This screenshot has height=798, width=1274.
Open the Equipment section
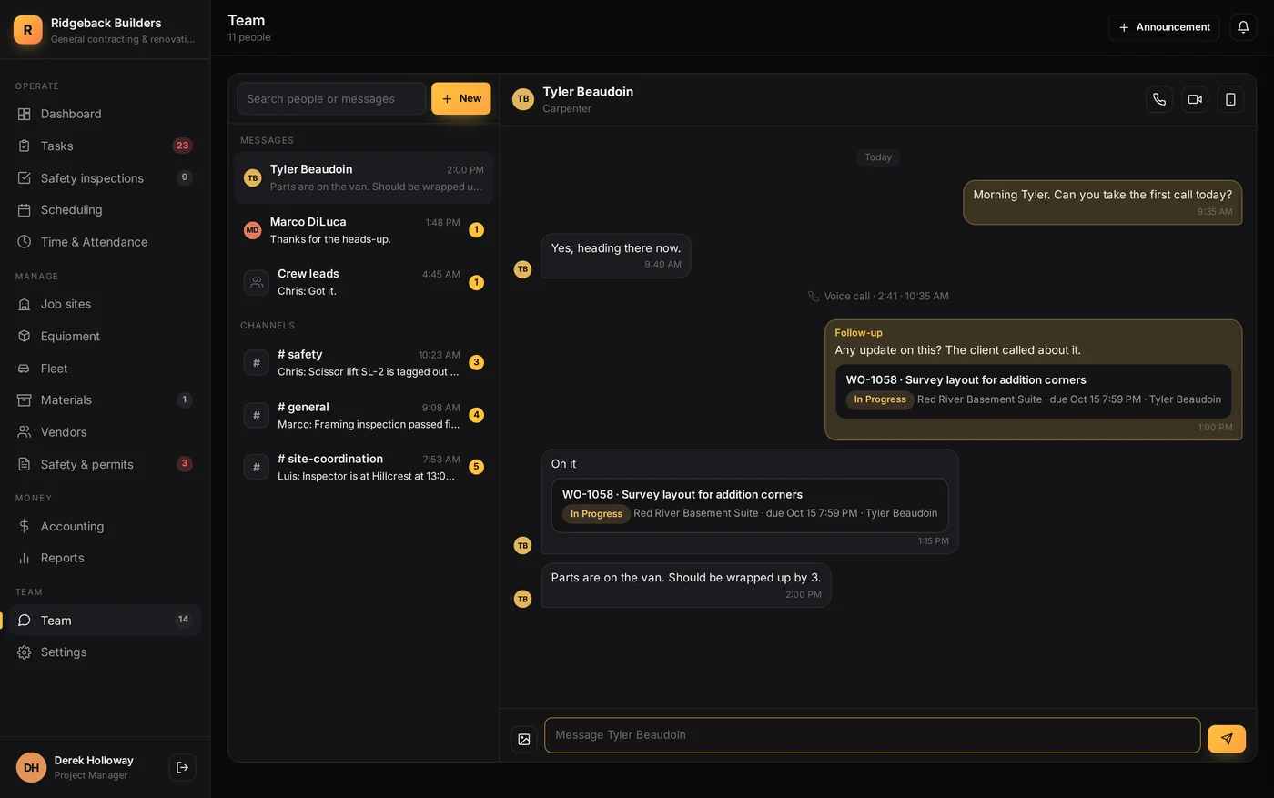(105, 336)
